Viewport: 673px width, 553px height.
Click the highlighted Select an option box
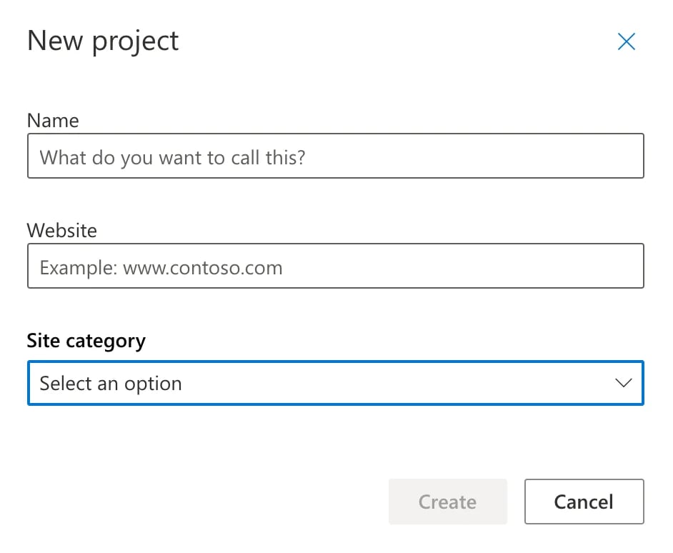point(336,383)
